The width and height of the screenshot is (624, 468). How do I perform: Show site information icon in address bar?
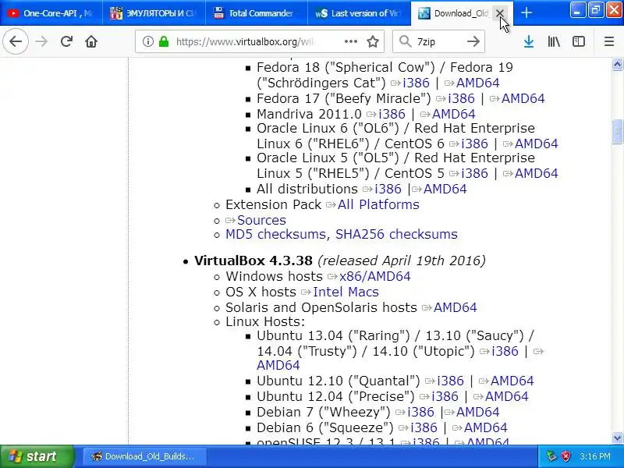147,41
